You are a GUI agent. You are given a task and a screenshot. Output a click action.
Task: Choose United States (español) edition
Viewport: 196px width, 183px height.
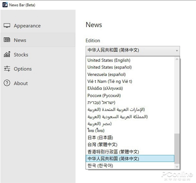coord(109,67)
